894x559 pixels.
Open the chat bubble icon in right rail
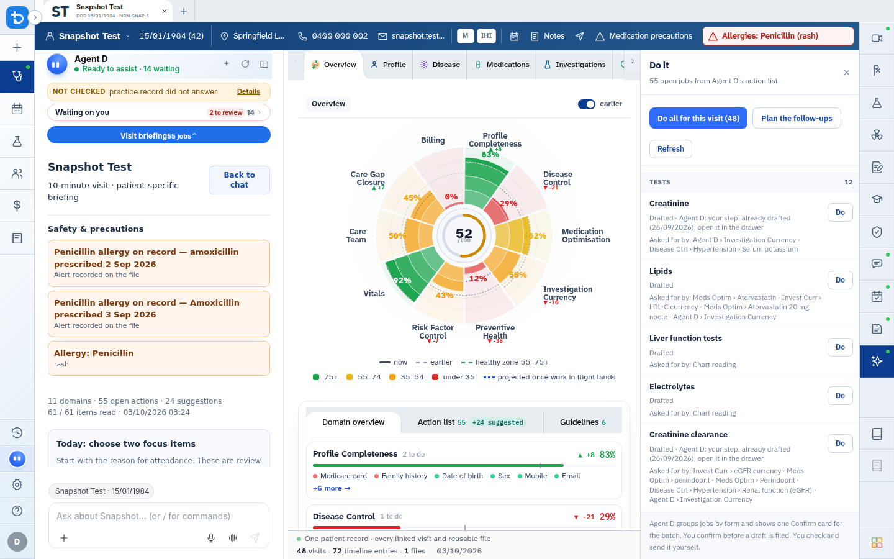[x=877, y=264]
